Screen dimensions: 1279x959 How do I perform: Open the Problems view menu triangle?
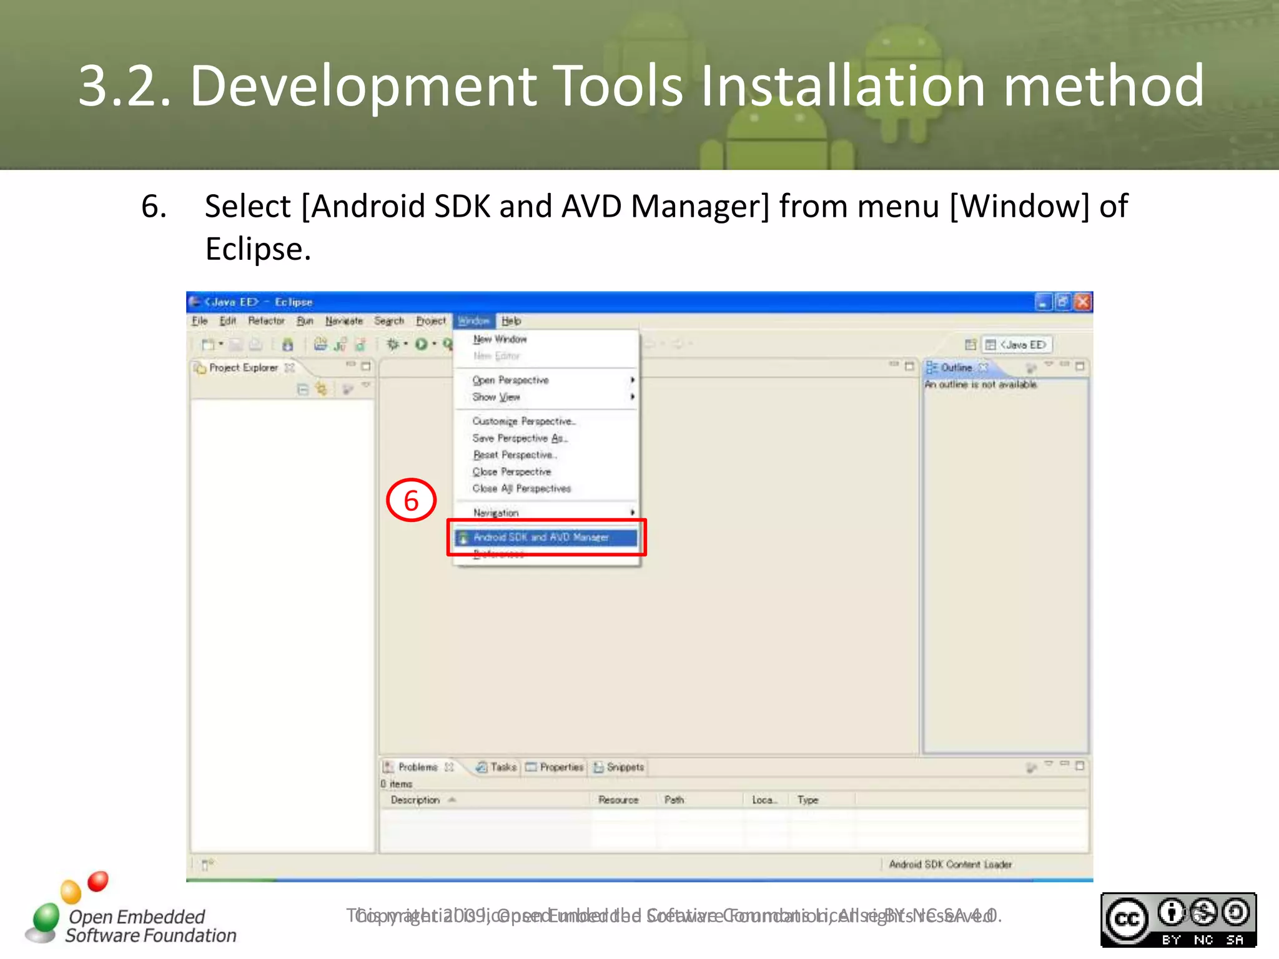[x=1049, y=763]
